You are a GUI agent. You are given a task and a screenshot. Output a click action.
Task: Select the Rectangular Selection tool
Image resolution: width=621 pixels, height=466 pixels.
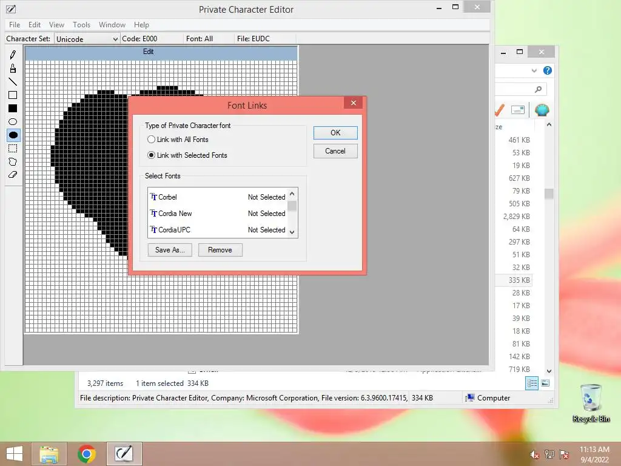13,149
